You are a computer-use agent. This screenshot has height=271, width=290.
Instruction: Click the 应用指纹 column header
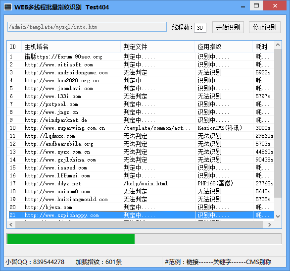coord(224,47)
